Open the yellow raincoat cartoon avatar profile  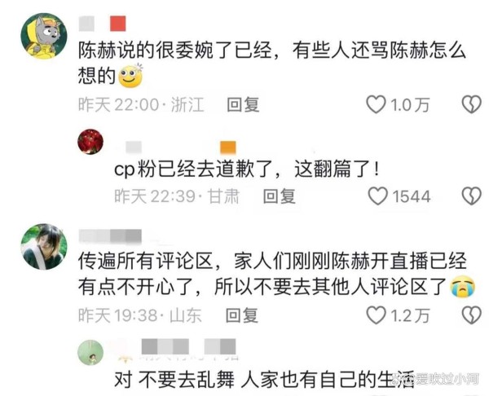click(x=44, y=36)
